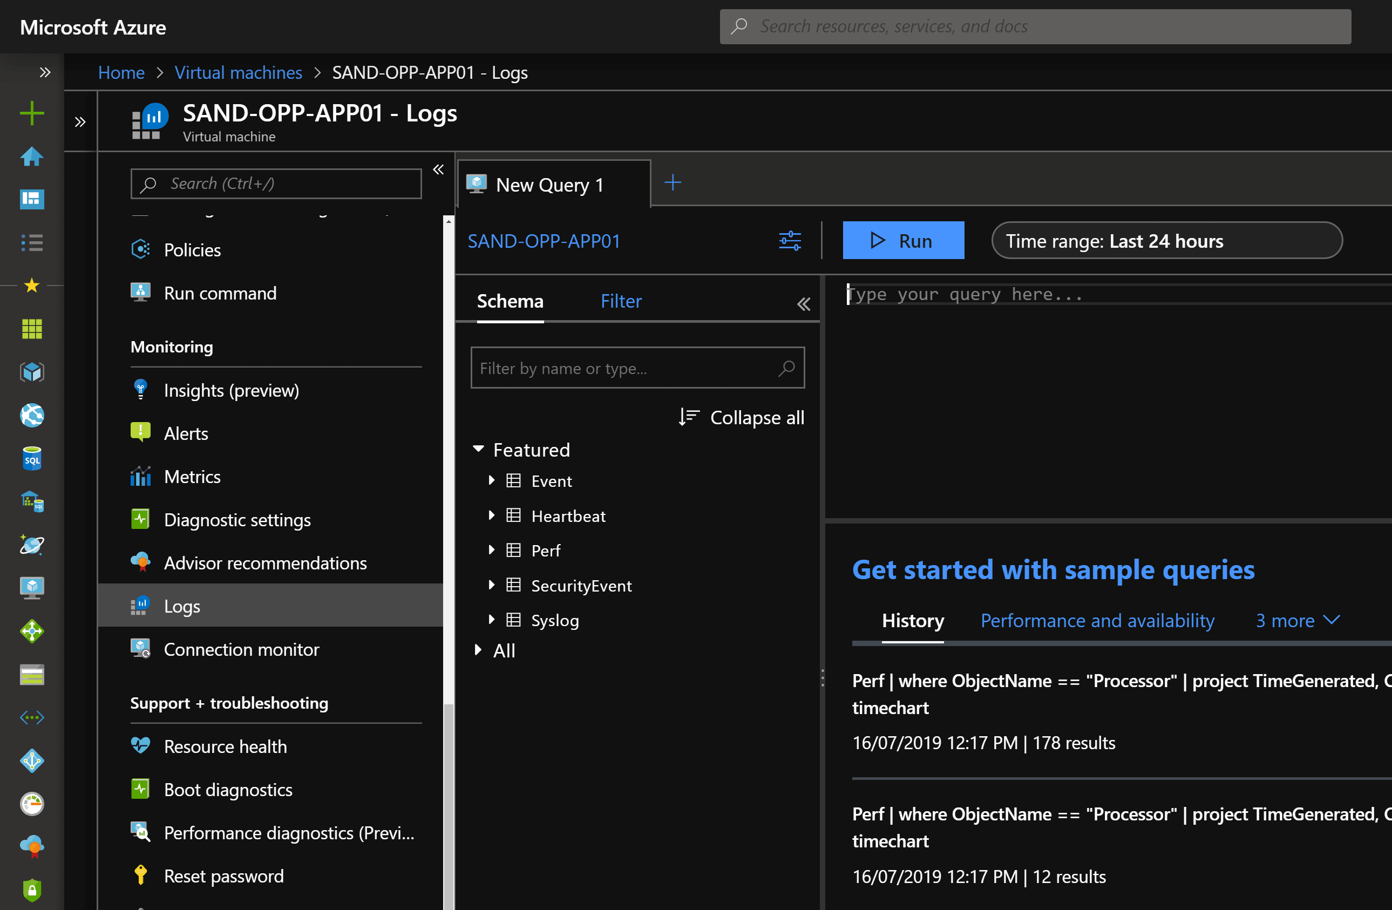Open the Dashboard icon in left rail
This screenshot has height=910, width=1392.
pyautogui.click(x=32, y=199)
